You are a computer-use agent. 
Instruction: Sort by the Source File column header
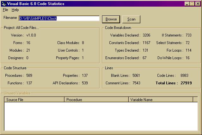(34, 100)
